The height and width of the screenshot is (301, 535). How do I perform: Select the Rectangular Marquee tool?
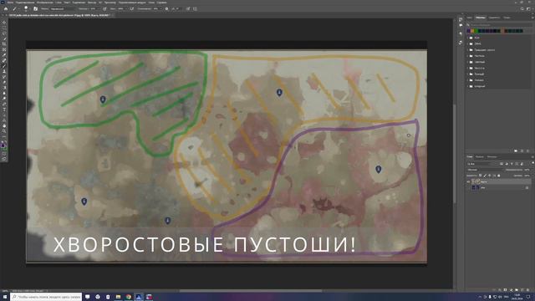4,28
